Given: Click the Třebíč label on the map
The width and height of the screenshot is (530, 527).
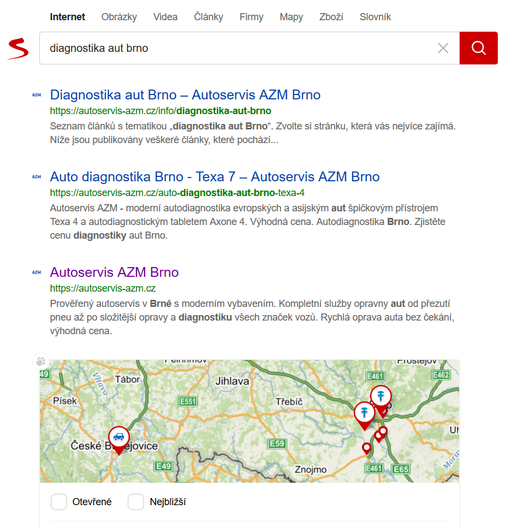Looking at the screenshot, I should [x=289, y=402].
